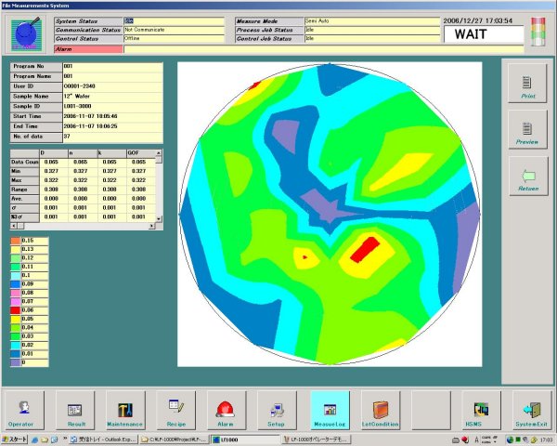Screen dimensions: 557x446
Task: Click the n column header
Action: pyautogui.click(x=84, y=153)
